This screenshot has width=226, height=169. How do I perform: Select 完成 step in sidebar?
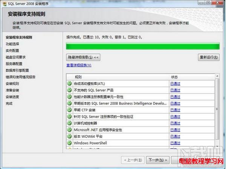coord(9,103)
